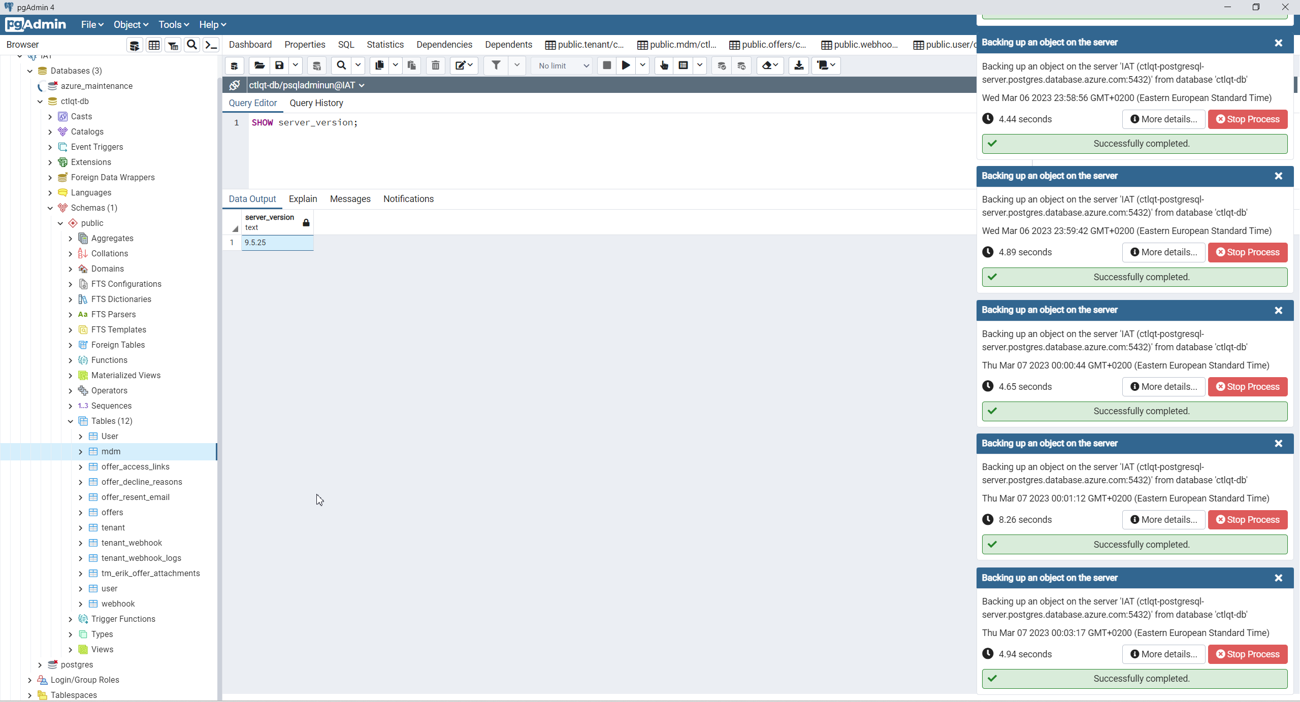The width and height of the screenshot is (1300, 702).
Task: Collapse the Tables (12) tree node
Action: point(71,421)
